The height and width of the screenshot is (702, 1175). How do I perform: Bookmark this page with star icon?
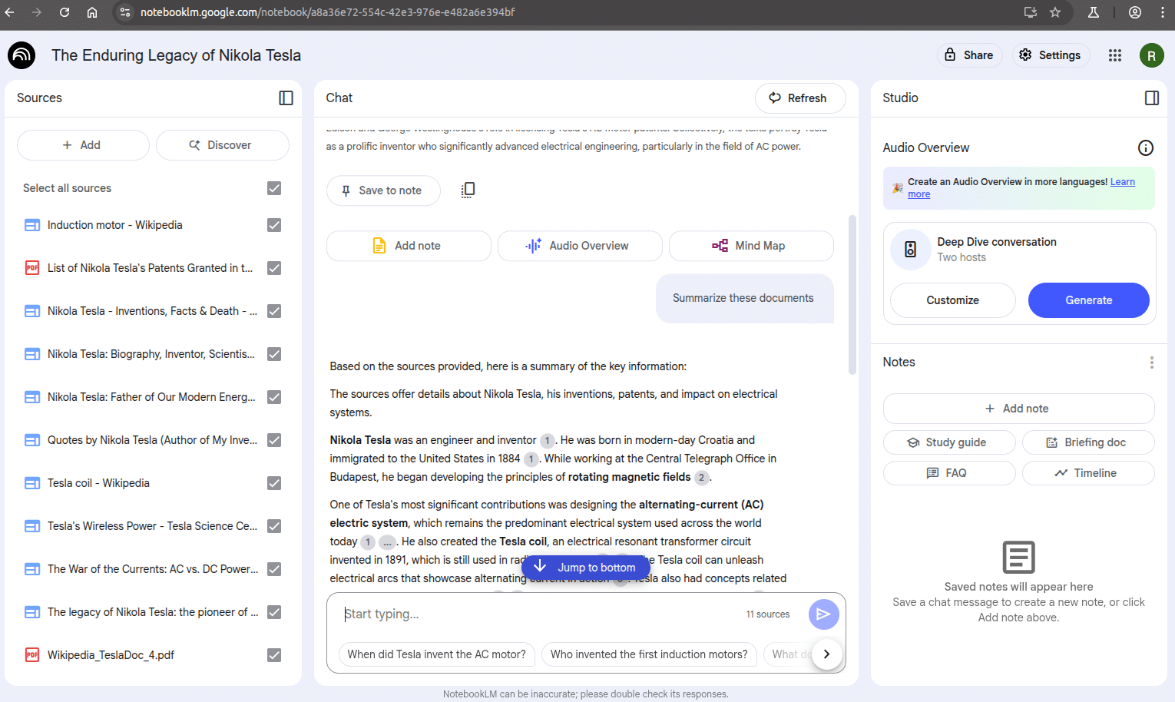coord(1055,12)
